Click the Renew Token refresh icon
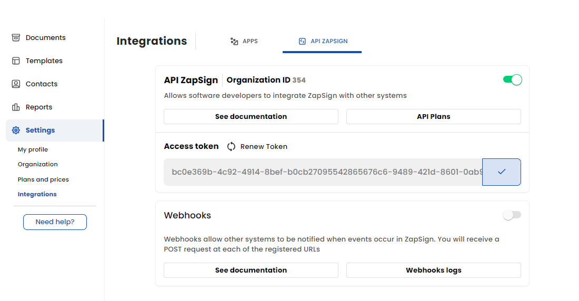The image size is (579, 301). point(231,147)
